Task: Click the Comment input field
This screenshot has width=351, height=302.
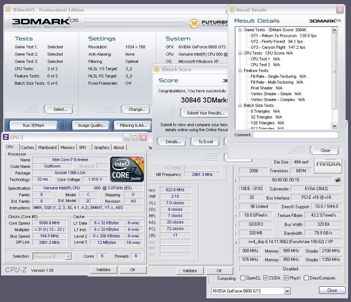Action: 295,135
